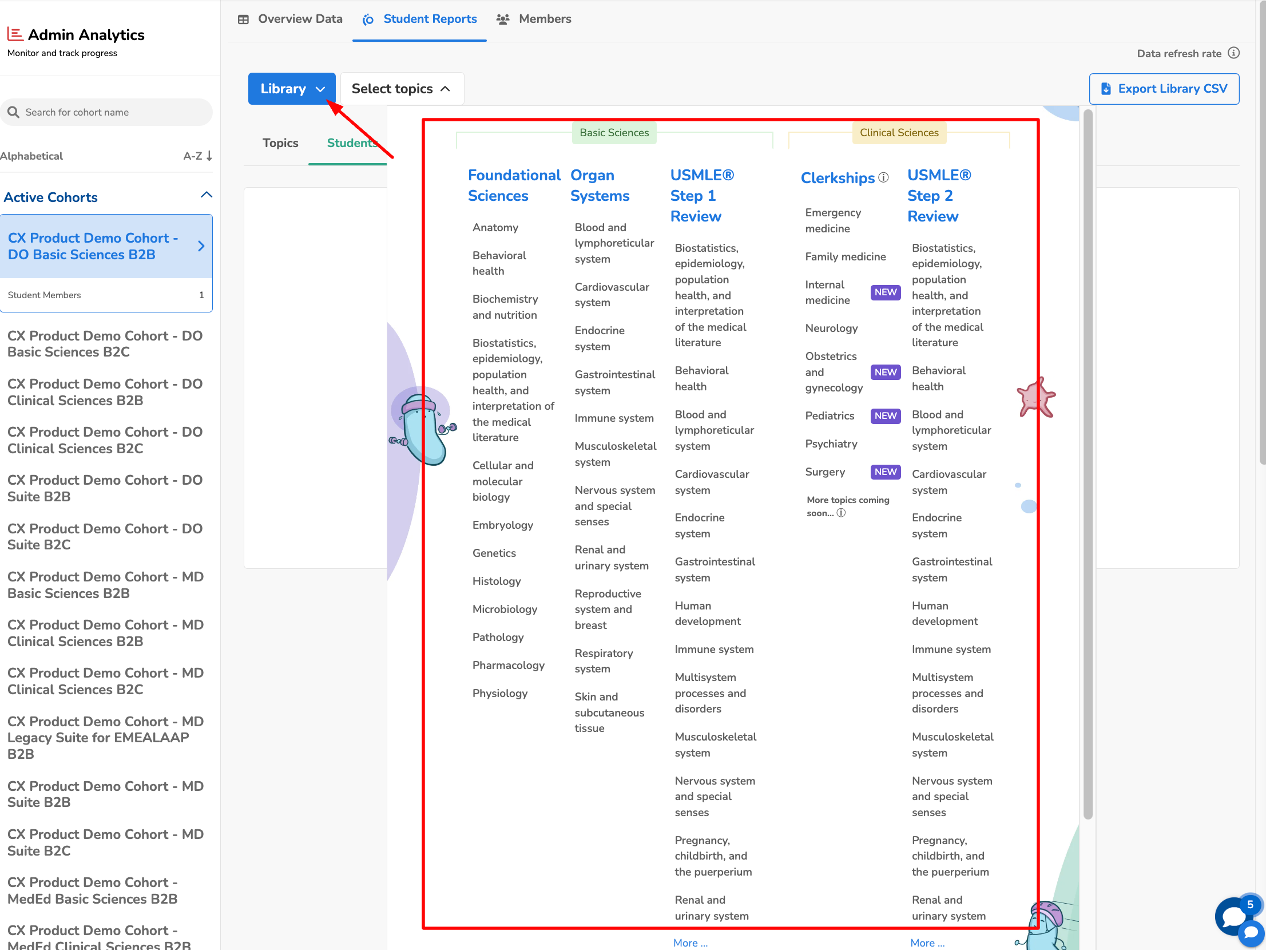Click the Data refresh rate info icon

coord(1234,53)
